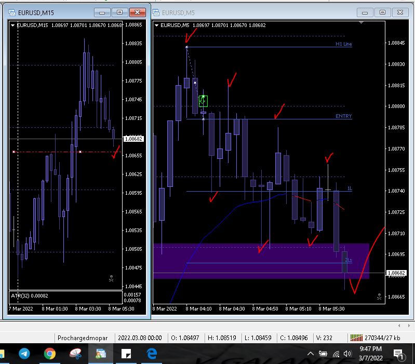Click the green sell order arrow icon
415x364 pixels.
click(203, 101)
